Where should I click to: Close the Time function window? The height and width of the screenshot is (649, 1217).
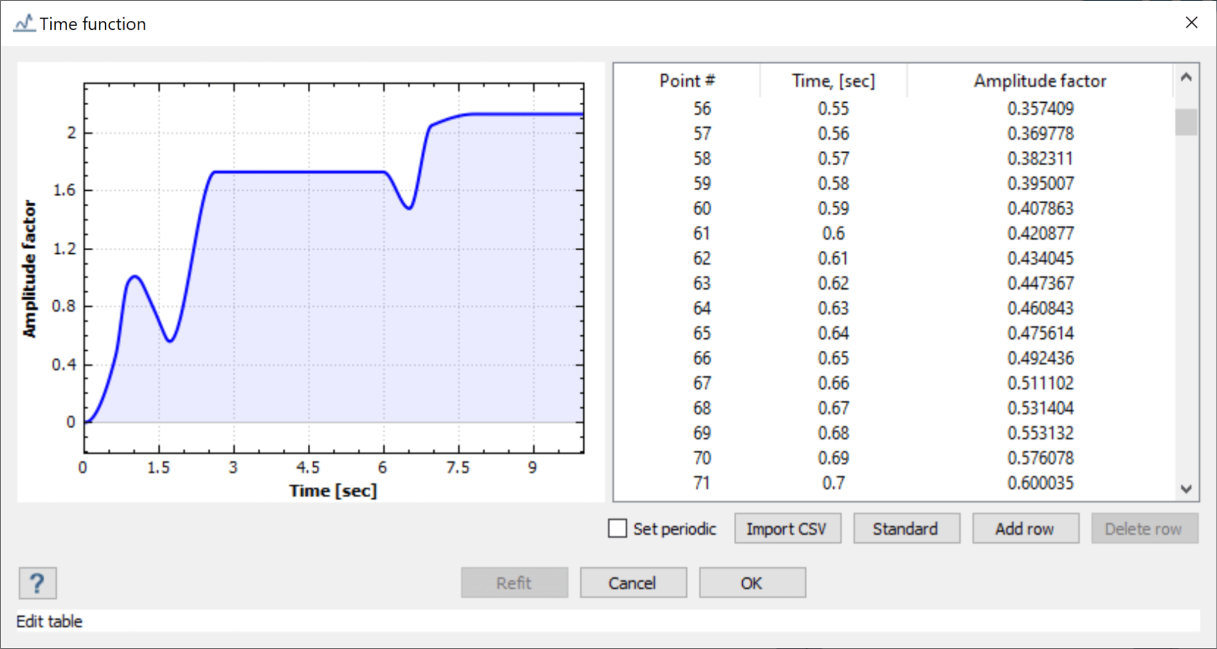pos(1191,23)
